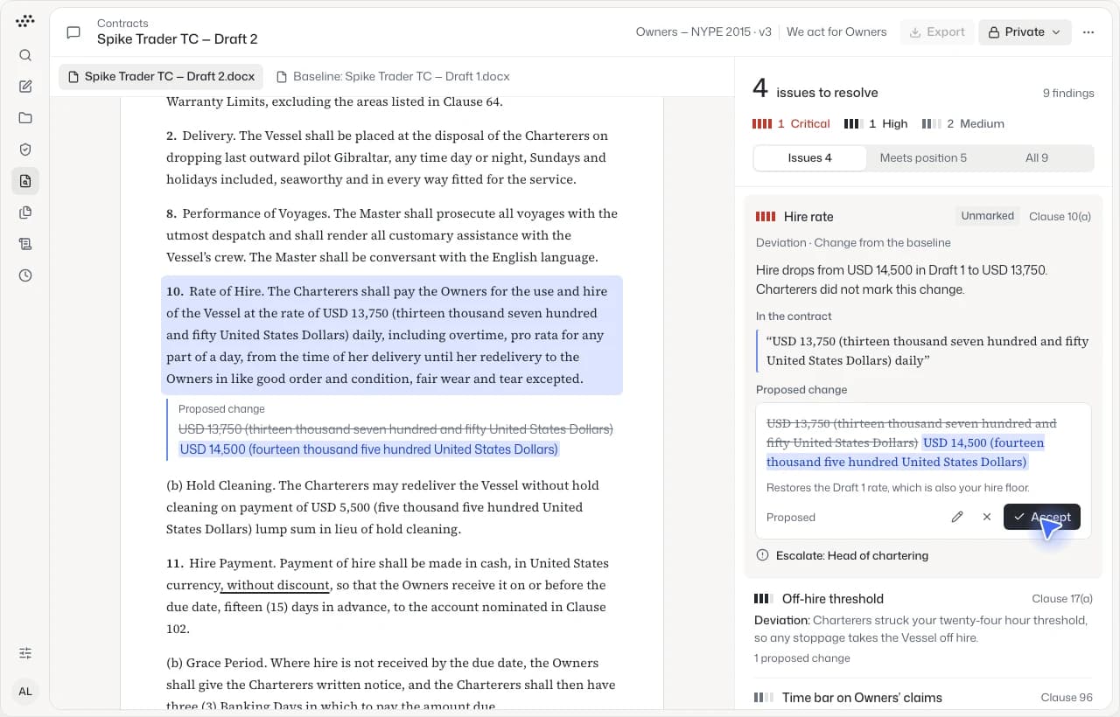Screen dimensions: 1120x717
Task: Click the Clause 17(a) reference label
Action: 1062,599
